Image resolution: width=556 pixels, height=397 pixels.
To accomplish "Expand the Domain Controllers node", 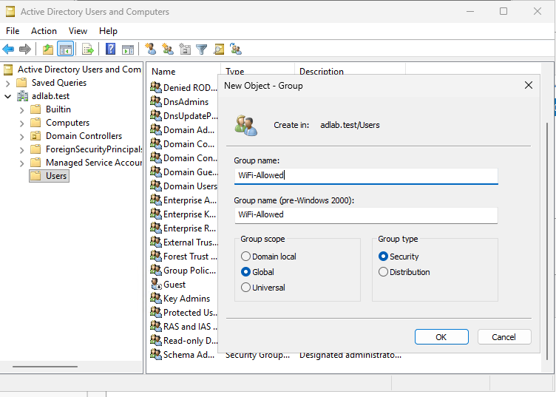I will [22, 137].
